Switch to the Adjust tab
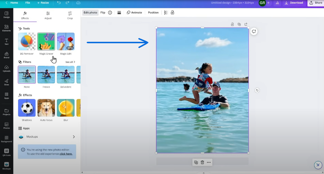This screenshot has width=324, height=174. [48, 15]
